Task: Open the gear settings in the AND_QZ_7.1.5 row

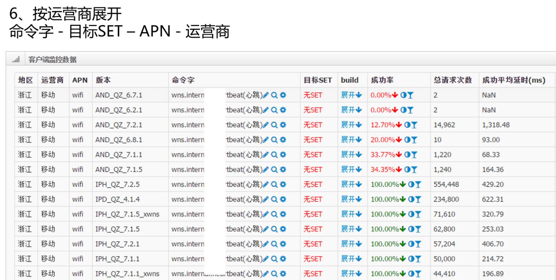Action: click(x=283, y=169)
